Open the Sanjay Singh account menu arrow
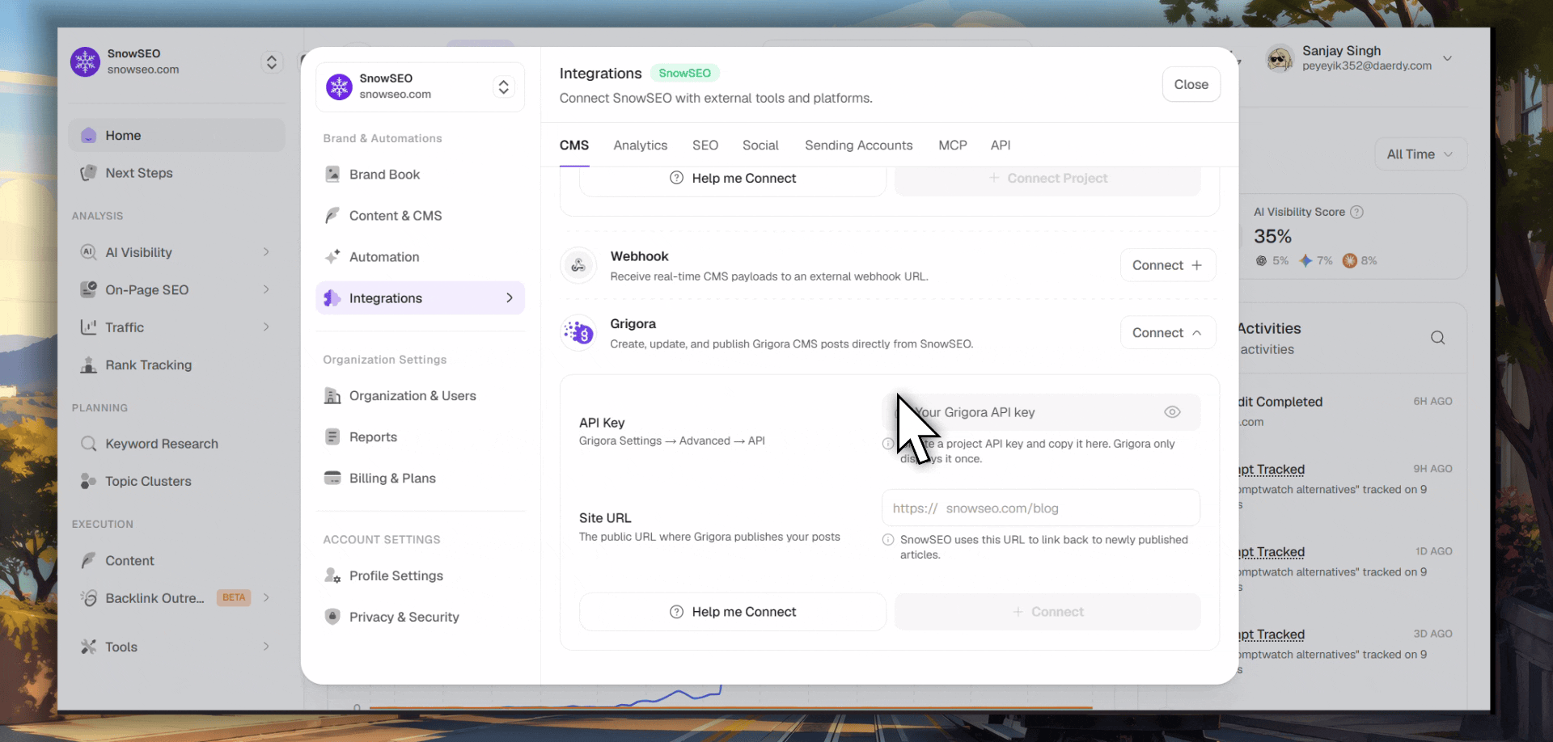Viewport: 1553px width, 742px height. coord(1448,58)
